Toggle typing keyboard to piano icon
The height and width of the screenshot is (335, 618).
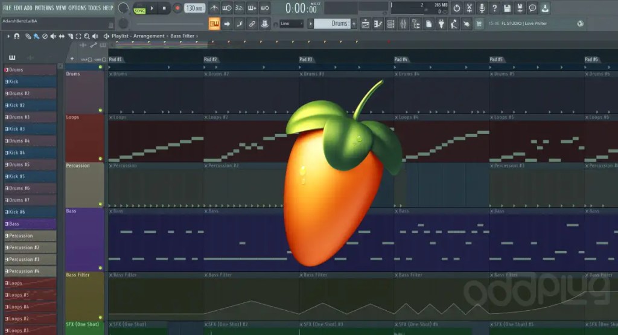pos(214,24)
